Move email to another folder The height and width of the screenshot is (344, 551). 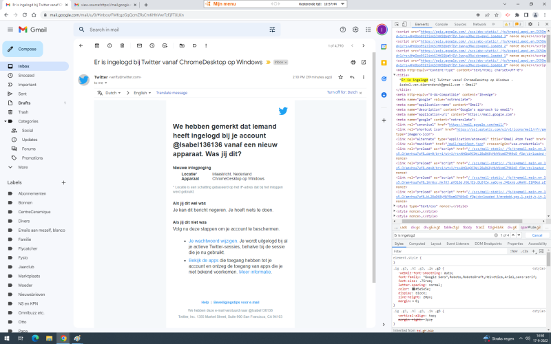[182, 45]
